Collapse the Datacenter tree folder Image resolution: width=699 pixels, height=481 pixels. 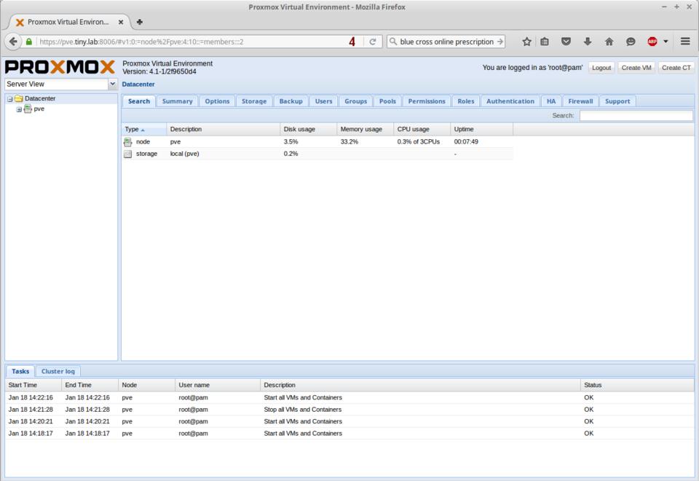(9, 98)
